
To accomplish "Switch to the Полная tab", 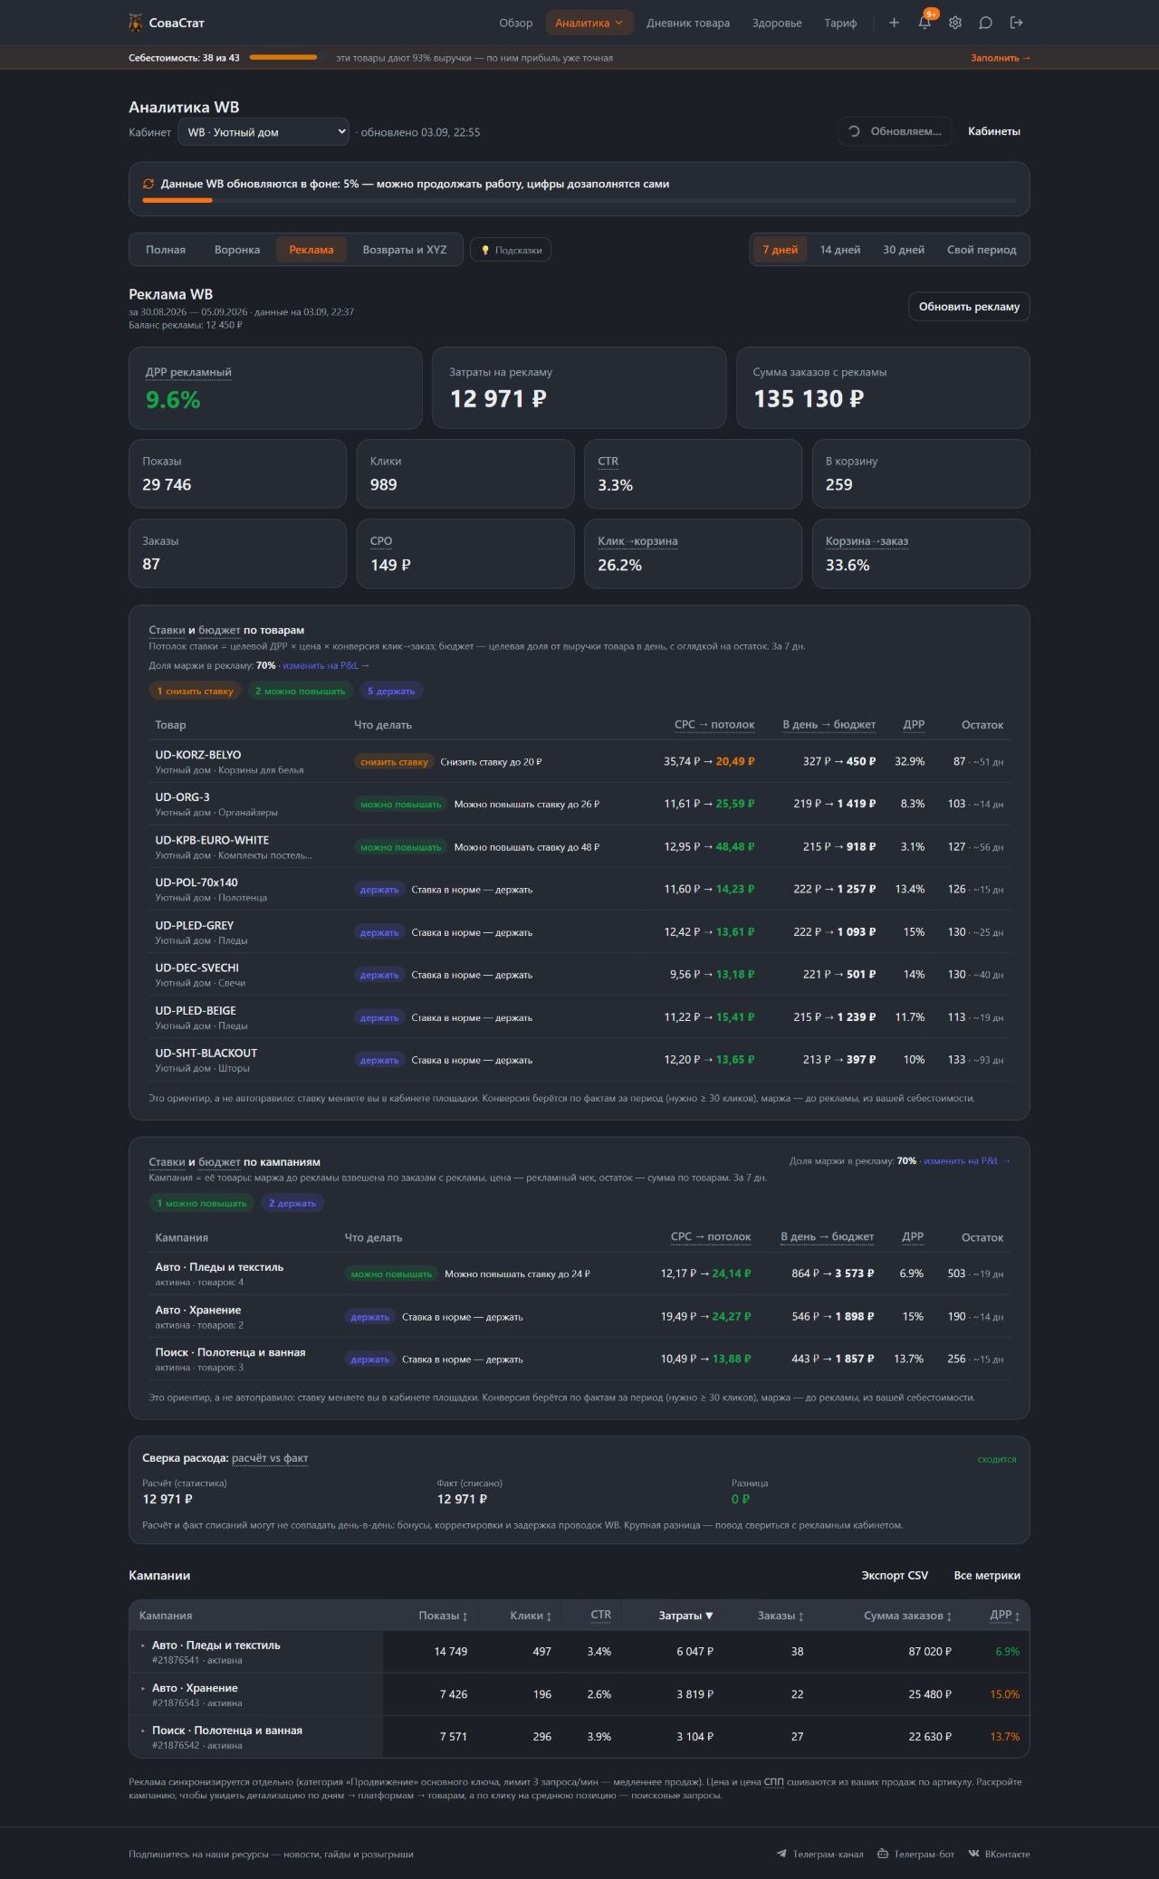I will (166, 250).
